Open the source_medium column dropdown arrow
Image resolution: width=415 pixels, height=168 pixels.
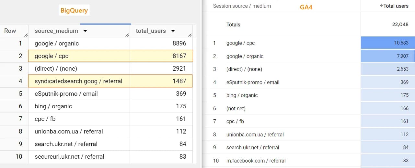click(85, 31)
